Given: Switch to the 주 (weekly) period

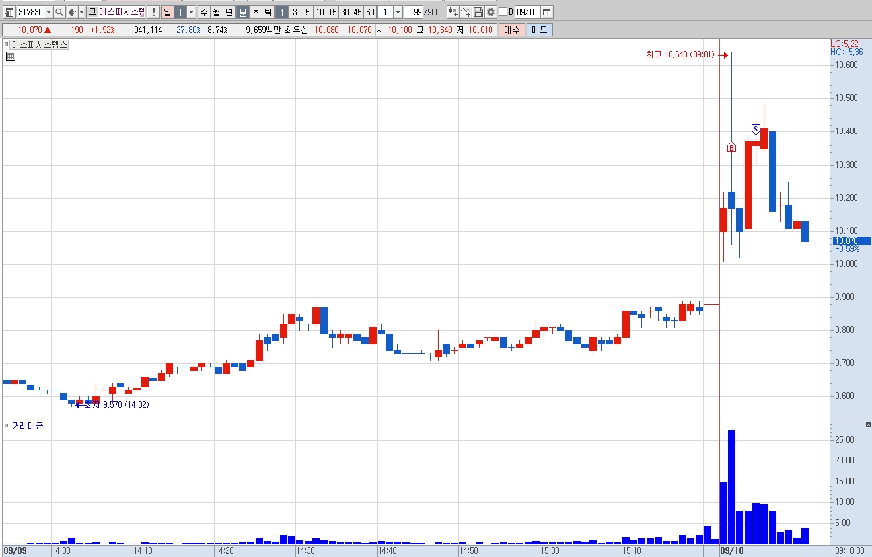Looking at the screenshot, I should (x=203, y=12).
